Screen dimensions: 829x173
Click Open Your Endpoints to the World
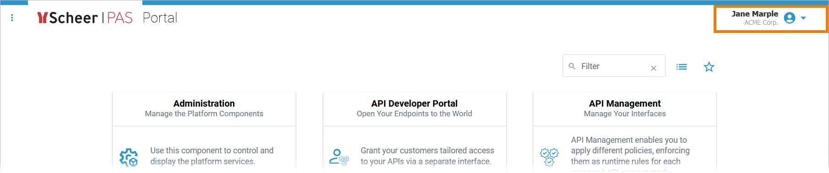point(414,114)
